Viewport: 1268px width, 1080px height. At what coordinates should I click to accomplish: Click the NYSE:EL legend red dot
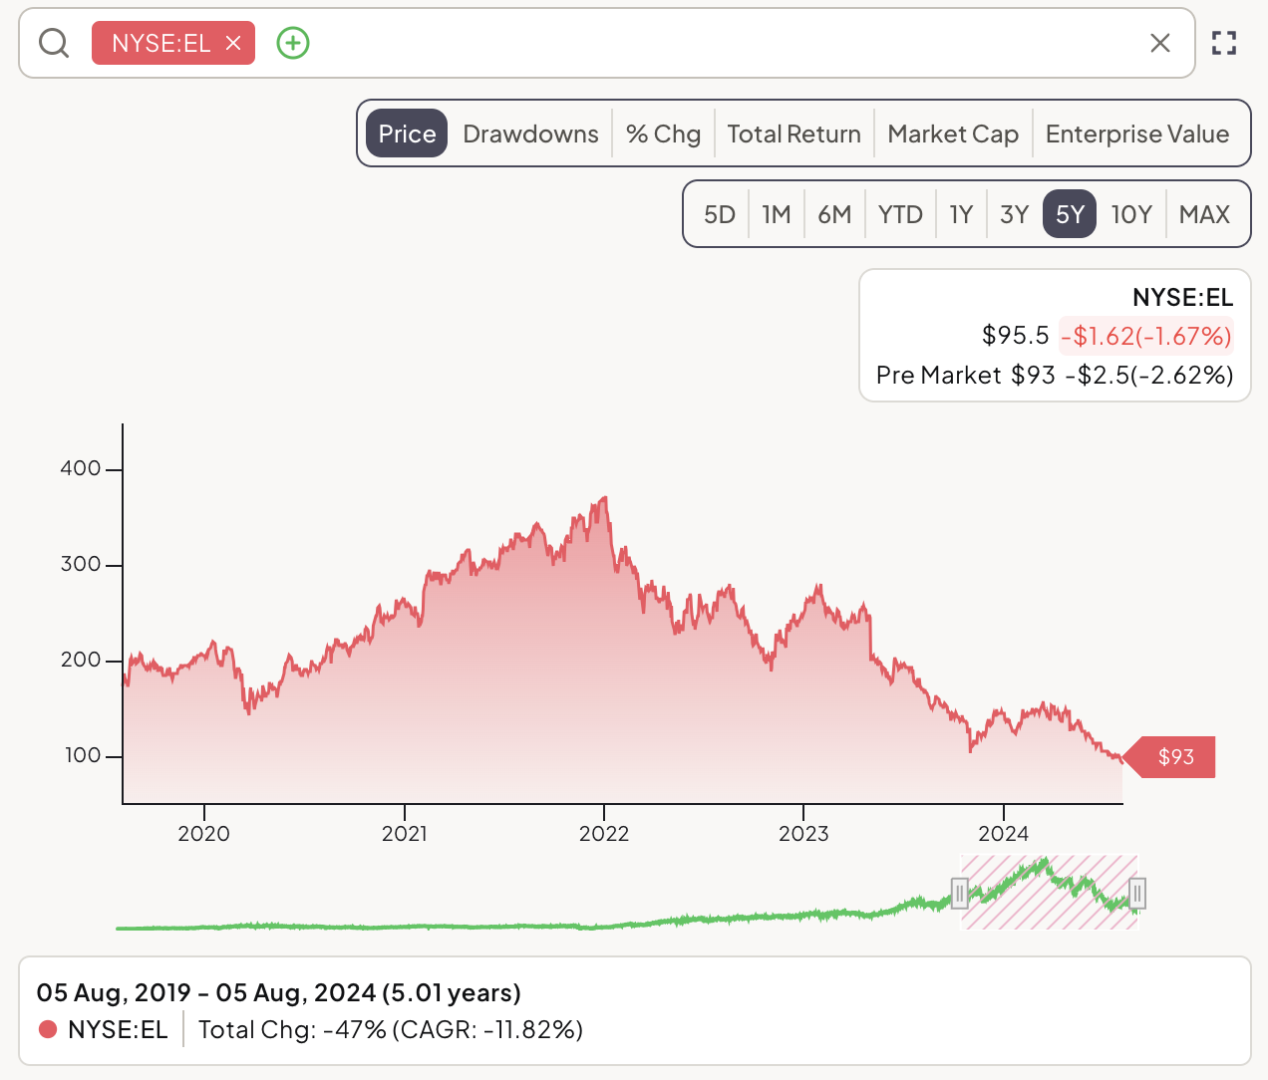click(47, 1029)
